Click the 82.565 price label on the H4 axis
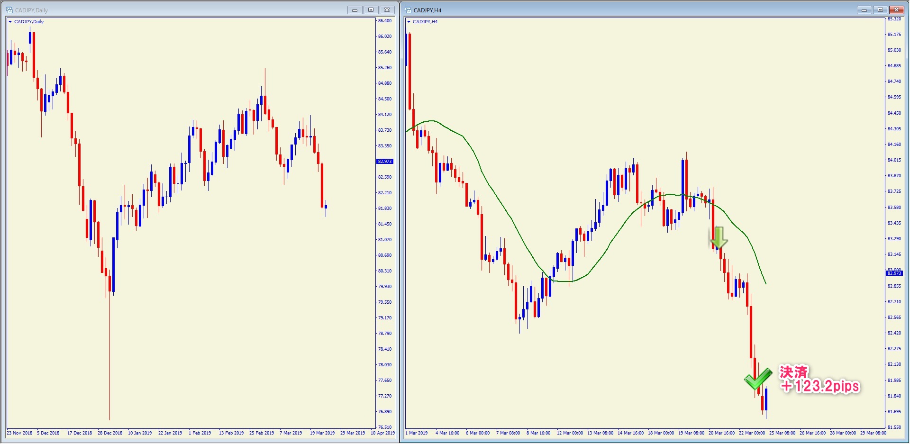Screen dimensions: 910x444 [x=894, y=317]
